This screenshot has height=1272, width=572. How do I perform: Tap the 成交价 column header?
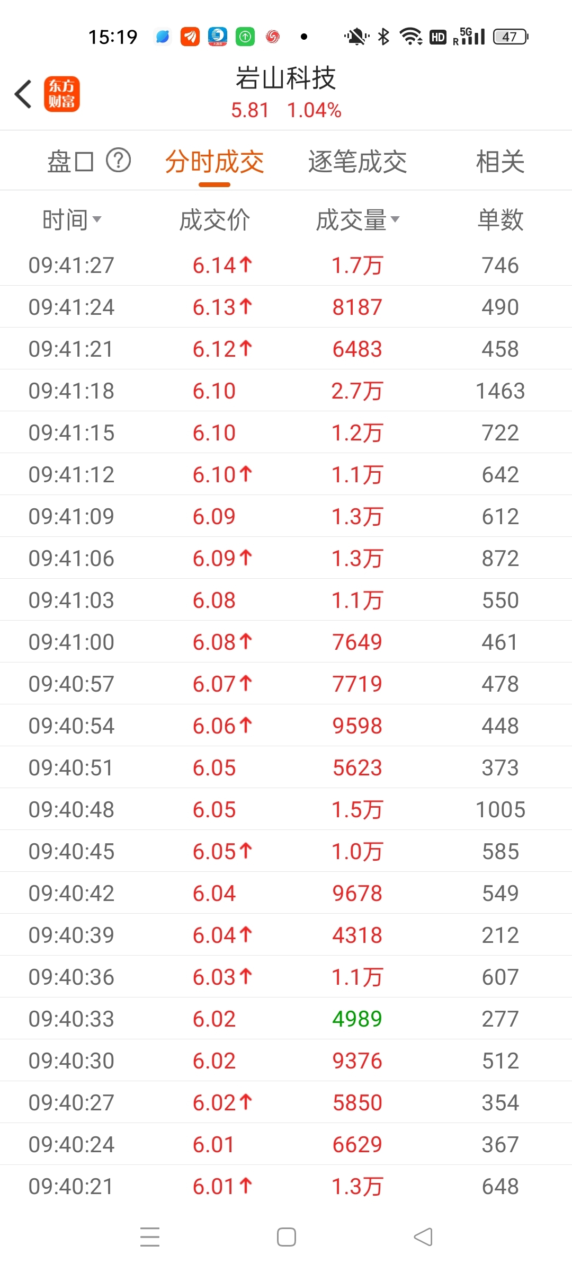[x=215, y=219]
